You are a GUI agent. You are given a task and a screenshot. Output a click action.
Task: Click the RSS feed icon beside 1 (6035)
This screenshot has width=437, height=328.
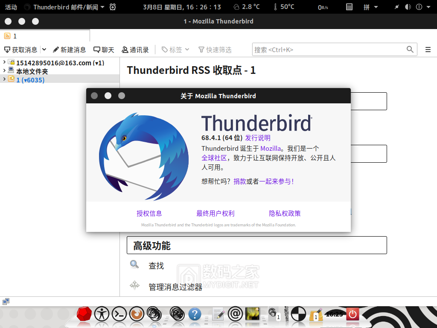coord(11,79)
